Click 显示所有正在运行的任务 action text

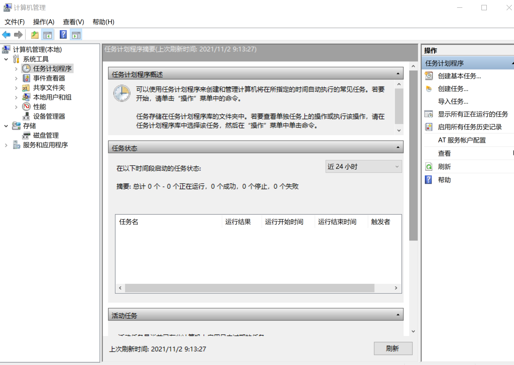(x=473, y=114)
